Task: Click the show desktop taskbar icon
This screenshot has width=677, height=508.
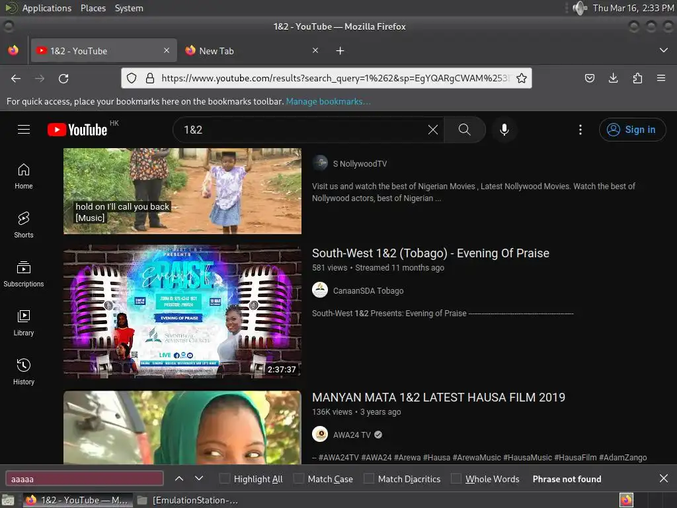Action: 8,501
